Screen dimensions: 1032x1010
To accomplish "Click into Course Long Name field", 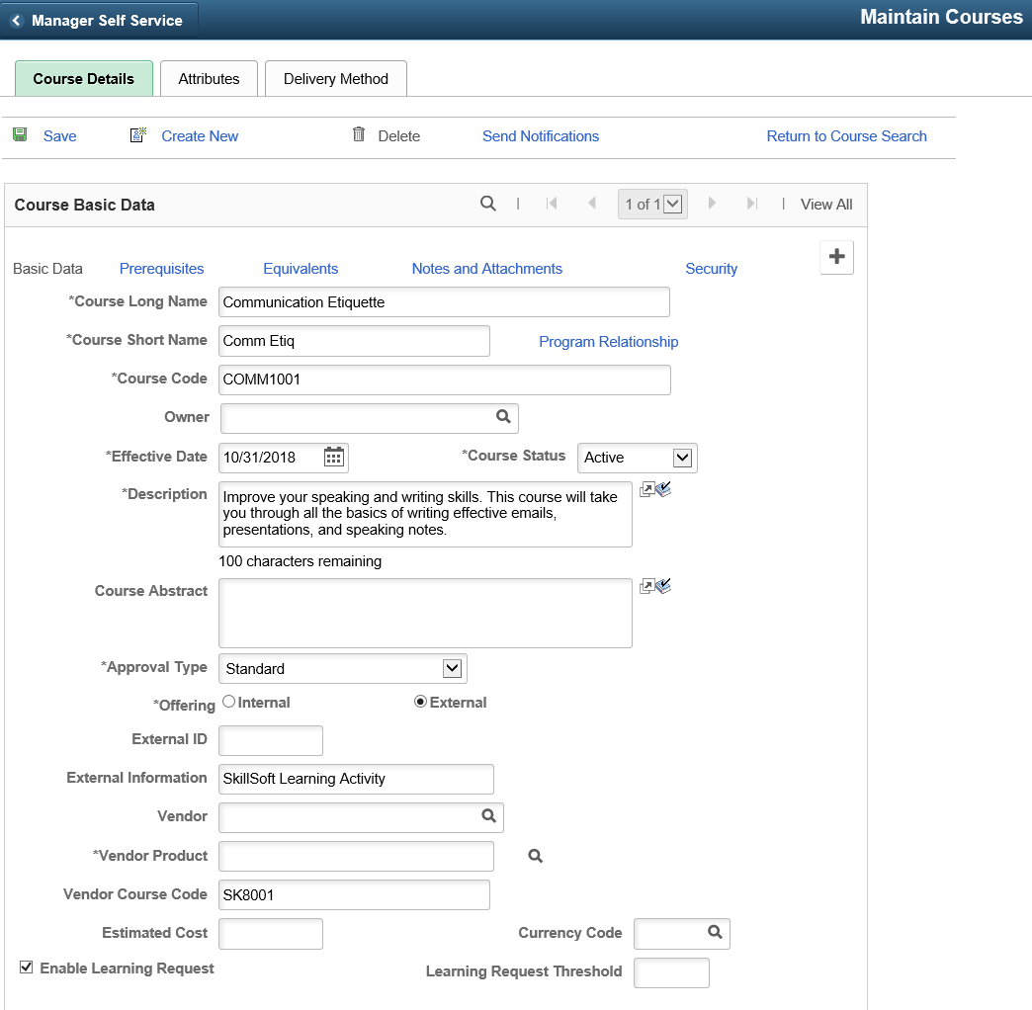I will click(x=444, y=302).
